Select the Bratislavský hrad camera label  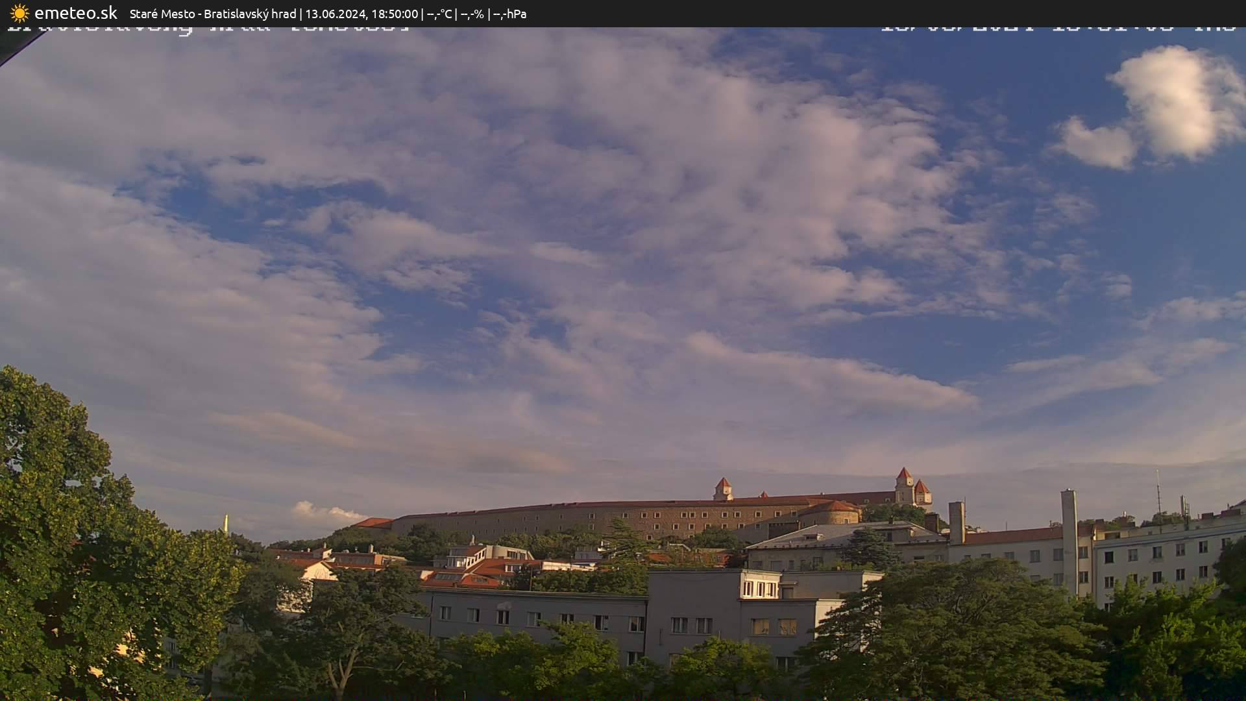(250, 14)
